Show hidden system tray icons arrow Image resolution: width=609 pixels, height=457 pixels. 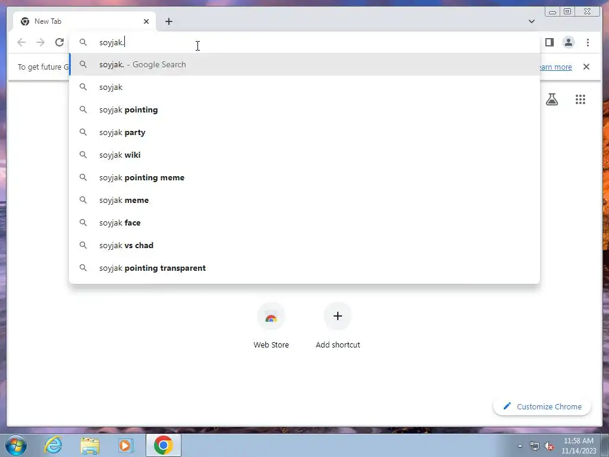coord(520,446)
